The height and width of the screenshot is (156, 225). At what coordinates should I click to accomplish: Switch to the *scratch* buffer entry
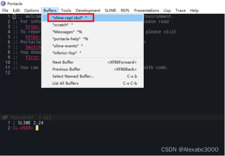(93, 25)
